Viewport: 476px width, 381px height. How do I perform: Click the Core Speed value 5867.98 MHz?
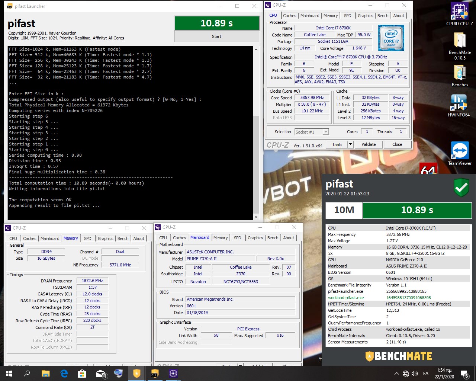point(312,97)
